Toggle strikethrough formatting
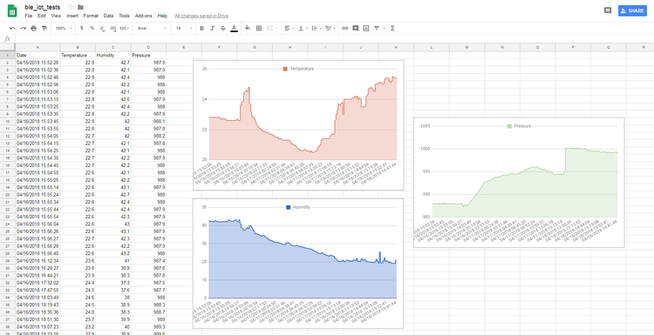Screen dimensions: 654x335 (222, 29)
